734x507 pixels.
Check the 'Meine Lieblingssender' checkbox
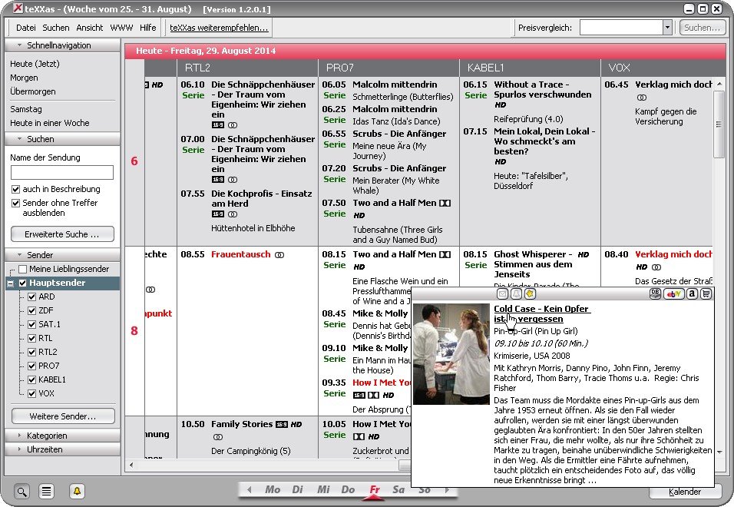coord(22,269)
